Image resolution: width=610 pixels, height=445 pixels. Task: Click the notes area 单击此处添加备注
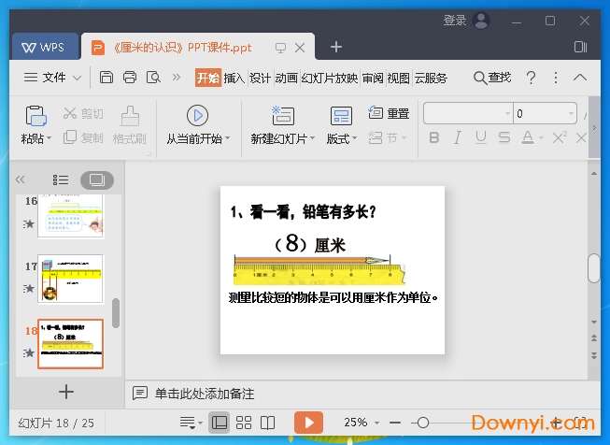205,394
